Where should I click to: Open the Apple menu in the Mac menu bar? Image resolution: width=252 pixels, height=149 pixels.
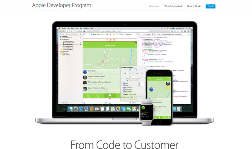[x=59, y=28]
